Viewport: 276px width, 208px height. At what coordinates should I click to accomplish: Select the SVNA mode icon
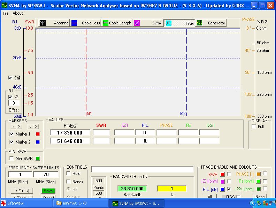click(137, 23)
